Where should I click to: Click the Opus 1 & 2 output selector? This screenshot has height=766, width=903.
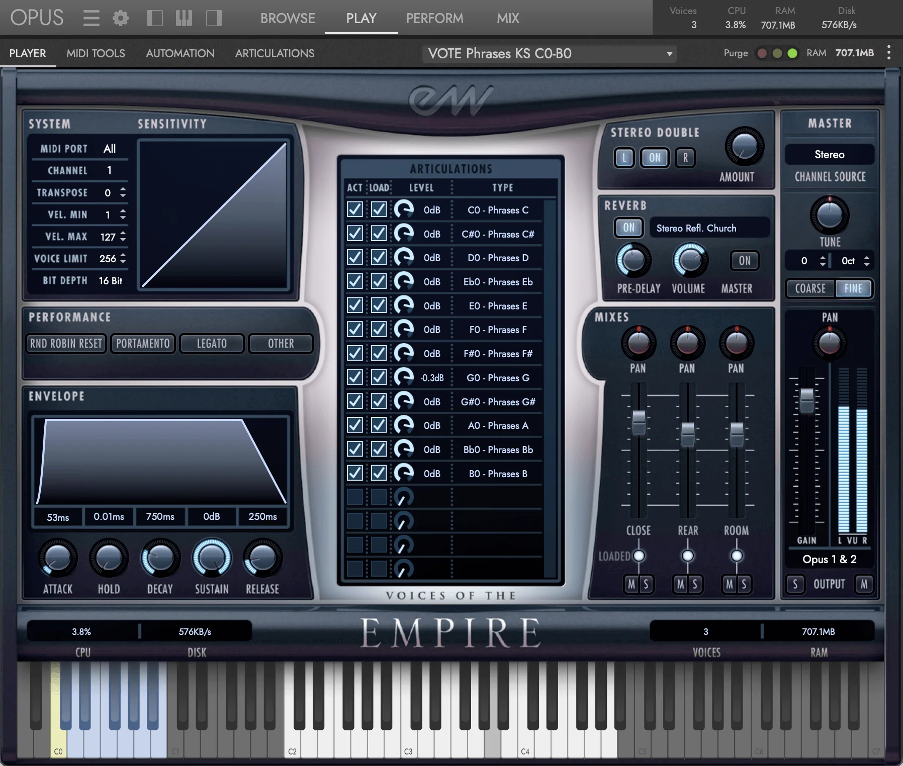pos(830,559)
